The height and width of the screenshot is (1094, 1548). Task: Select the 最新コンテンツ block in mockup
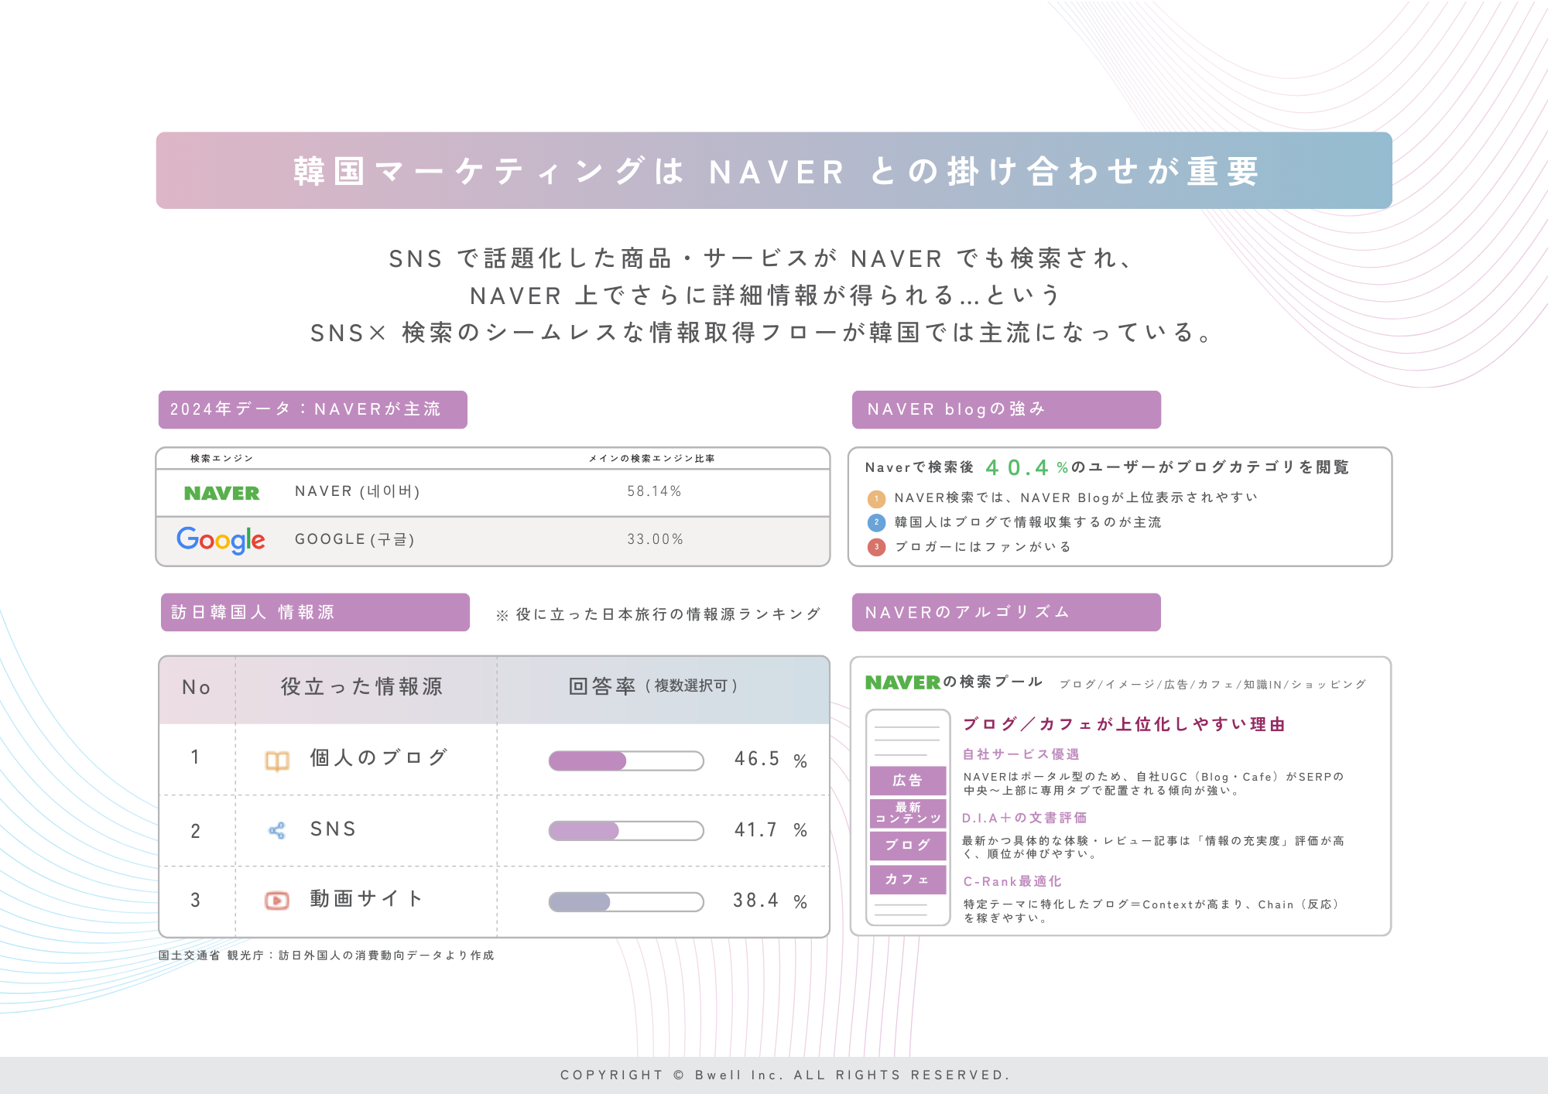(x=907, y=813)
